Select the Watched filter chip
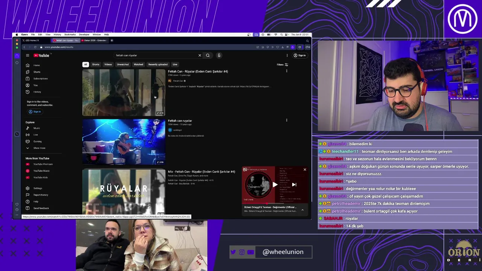Screen dimensions: 482x271 click(139, 64)
